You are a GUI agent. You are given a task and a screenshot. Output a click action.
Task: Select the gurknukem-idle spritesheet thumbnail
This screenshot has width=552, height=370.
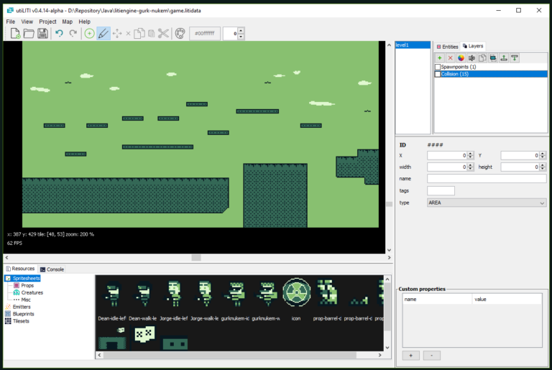pos(235,300)
